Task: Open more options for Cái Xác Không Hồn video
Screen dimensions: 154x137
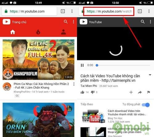Action: coord(74,84)
